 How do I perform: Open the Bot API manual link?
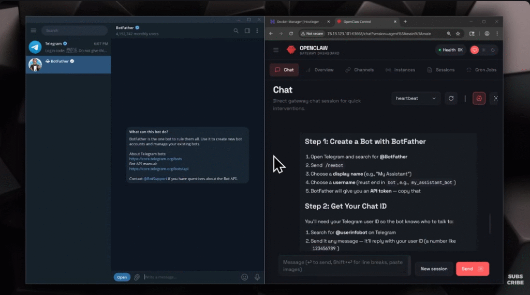pos(159,169)
